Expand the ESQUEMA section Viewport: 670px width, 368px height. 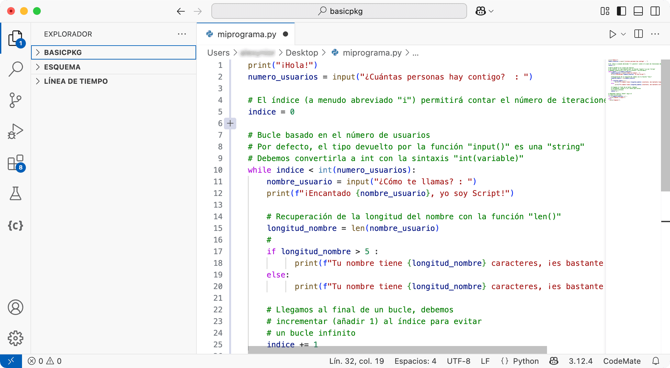click(x=62, y=67)
